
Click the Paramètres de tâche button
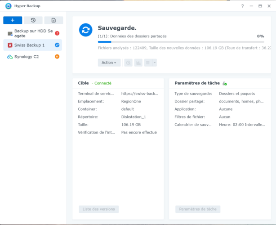(x=198, y=209)
